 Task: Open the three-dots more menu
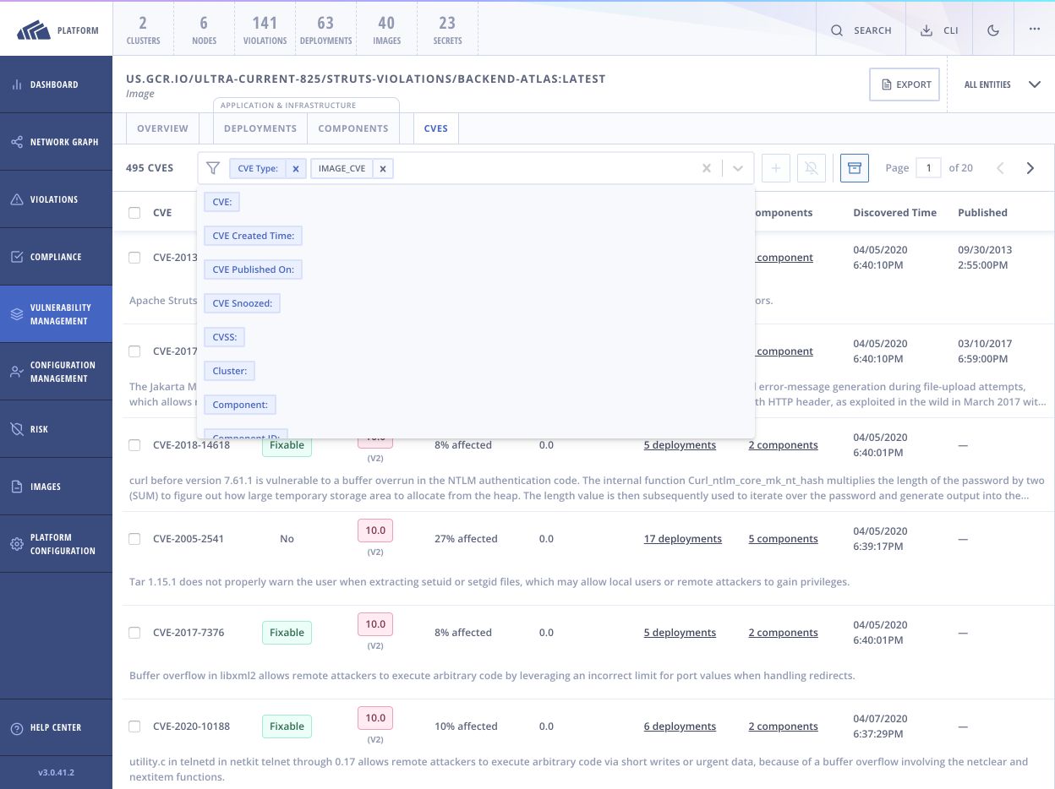coord(1035,30)
